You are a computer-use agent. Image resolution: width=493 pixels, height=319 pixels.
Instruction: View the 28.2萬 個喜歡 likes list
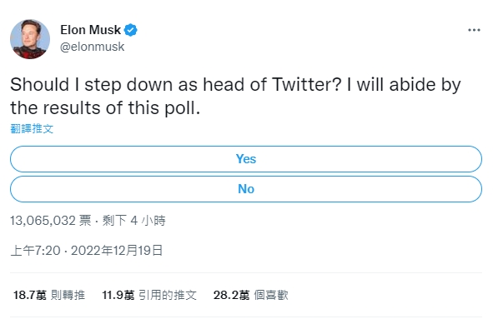[x=250, y=295]
